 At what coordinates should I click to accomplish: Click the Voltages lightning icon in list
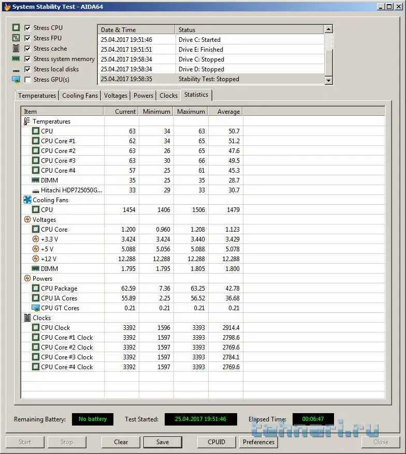pyautogui.click(x=27, y=220)
